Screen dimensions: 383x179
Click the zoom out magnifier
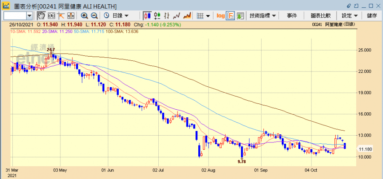(x=94, y=16)
